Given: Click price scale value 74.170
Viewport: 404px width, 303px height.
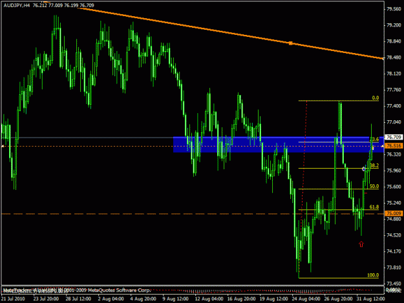Looking at the screenshot, I should 394,251.
